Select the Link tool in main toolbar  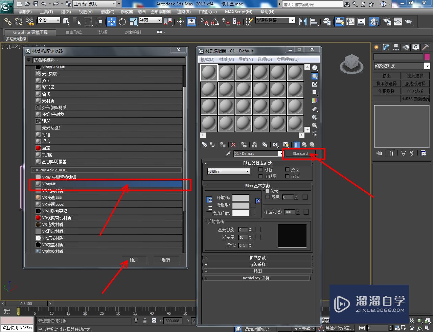pos(7,22)
